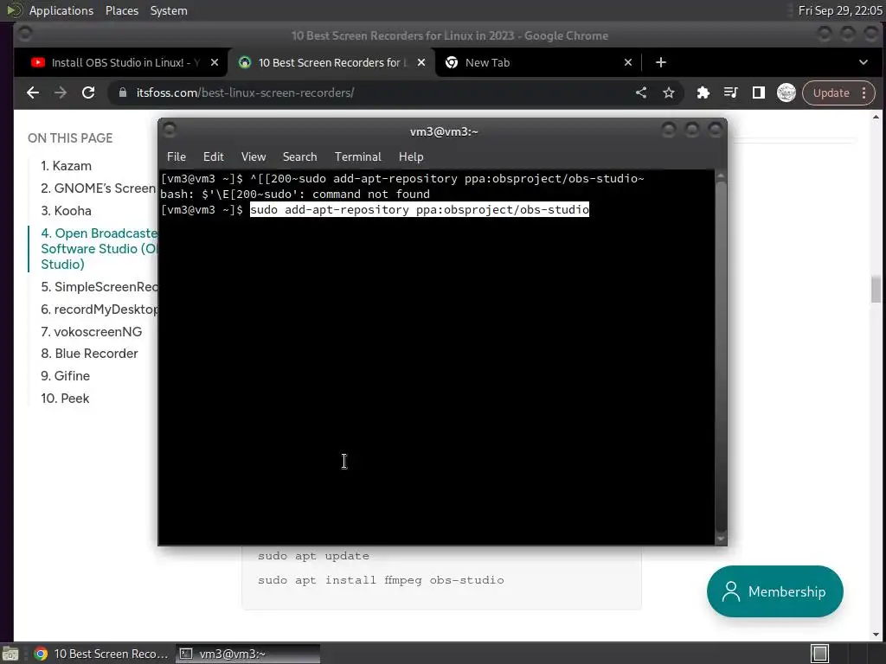Open Chrome extensions puzzle icon
Image resolution: width=886 pixels, height=664 pixels.
click(x=703, y=93)
